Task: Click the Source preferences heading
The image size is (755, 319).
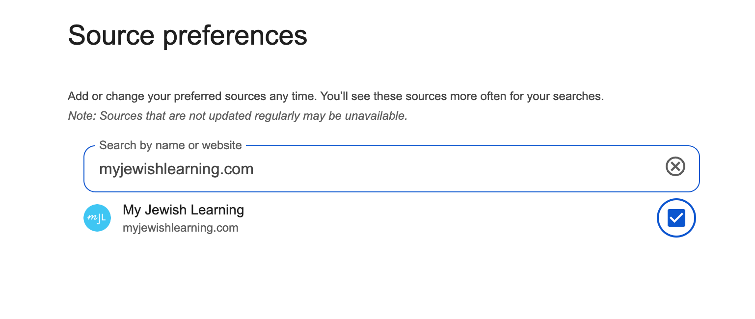Action: (188, 35)
